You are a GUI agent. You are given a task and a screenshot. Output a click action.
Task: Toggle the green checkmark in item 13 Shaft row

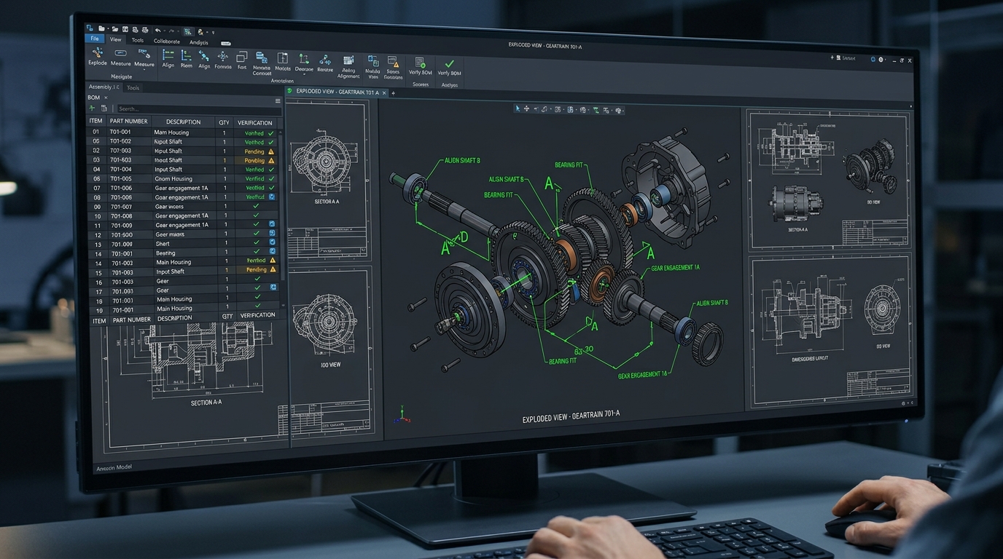(x=256, y=244)
